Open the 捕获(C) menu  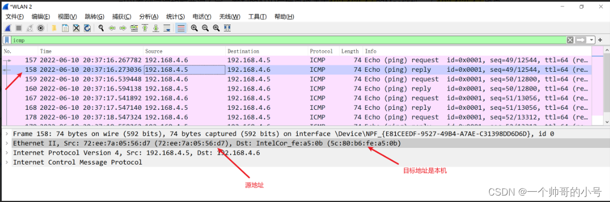[x=122, y=17]
